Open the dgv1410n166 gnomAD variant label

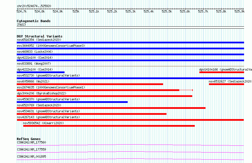click(x=225, y=69)
